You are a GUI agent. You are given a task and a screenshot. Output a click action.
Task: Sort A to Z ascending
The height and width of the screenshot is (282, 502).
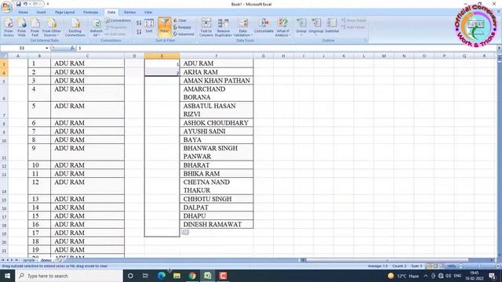point(139,23)
